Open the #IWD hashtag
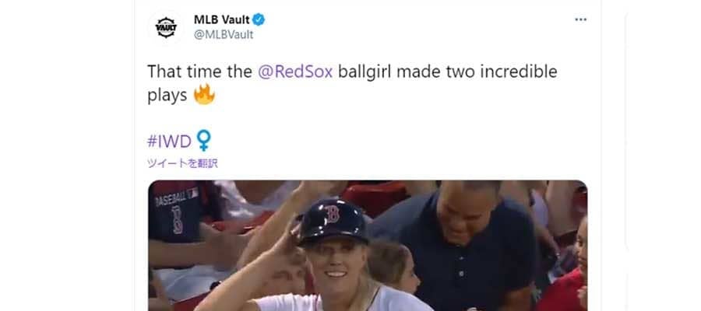Viewport: 701px width, 311px height. click(169, 142)
